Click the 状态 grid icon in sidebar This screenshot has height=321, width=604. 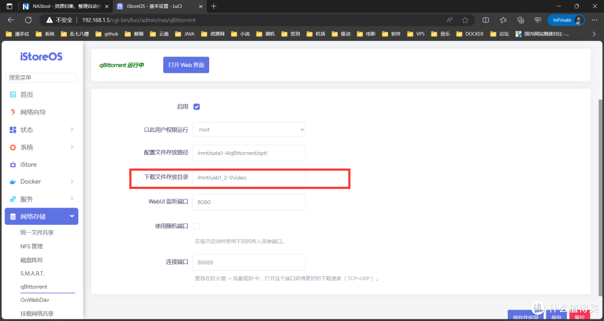coord(13,130)
